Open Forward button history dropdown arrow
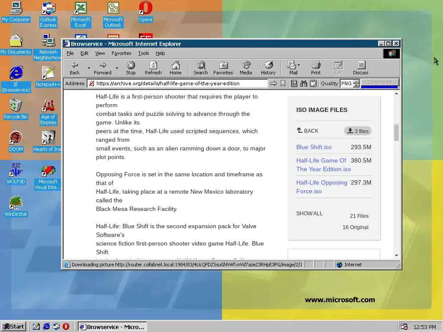The image size is (443, 332). [117, 68]
